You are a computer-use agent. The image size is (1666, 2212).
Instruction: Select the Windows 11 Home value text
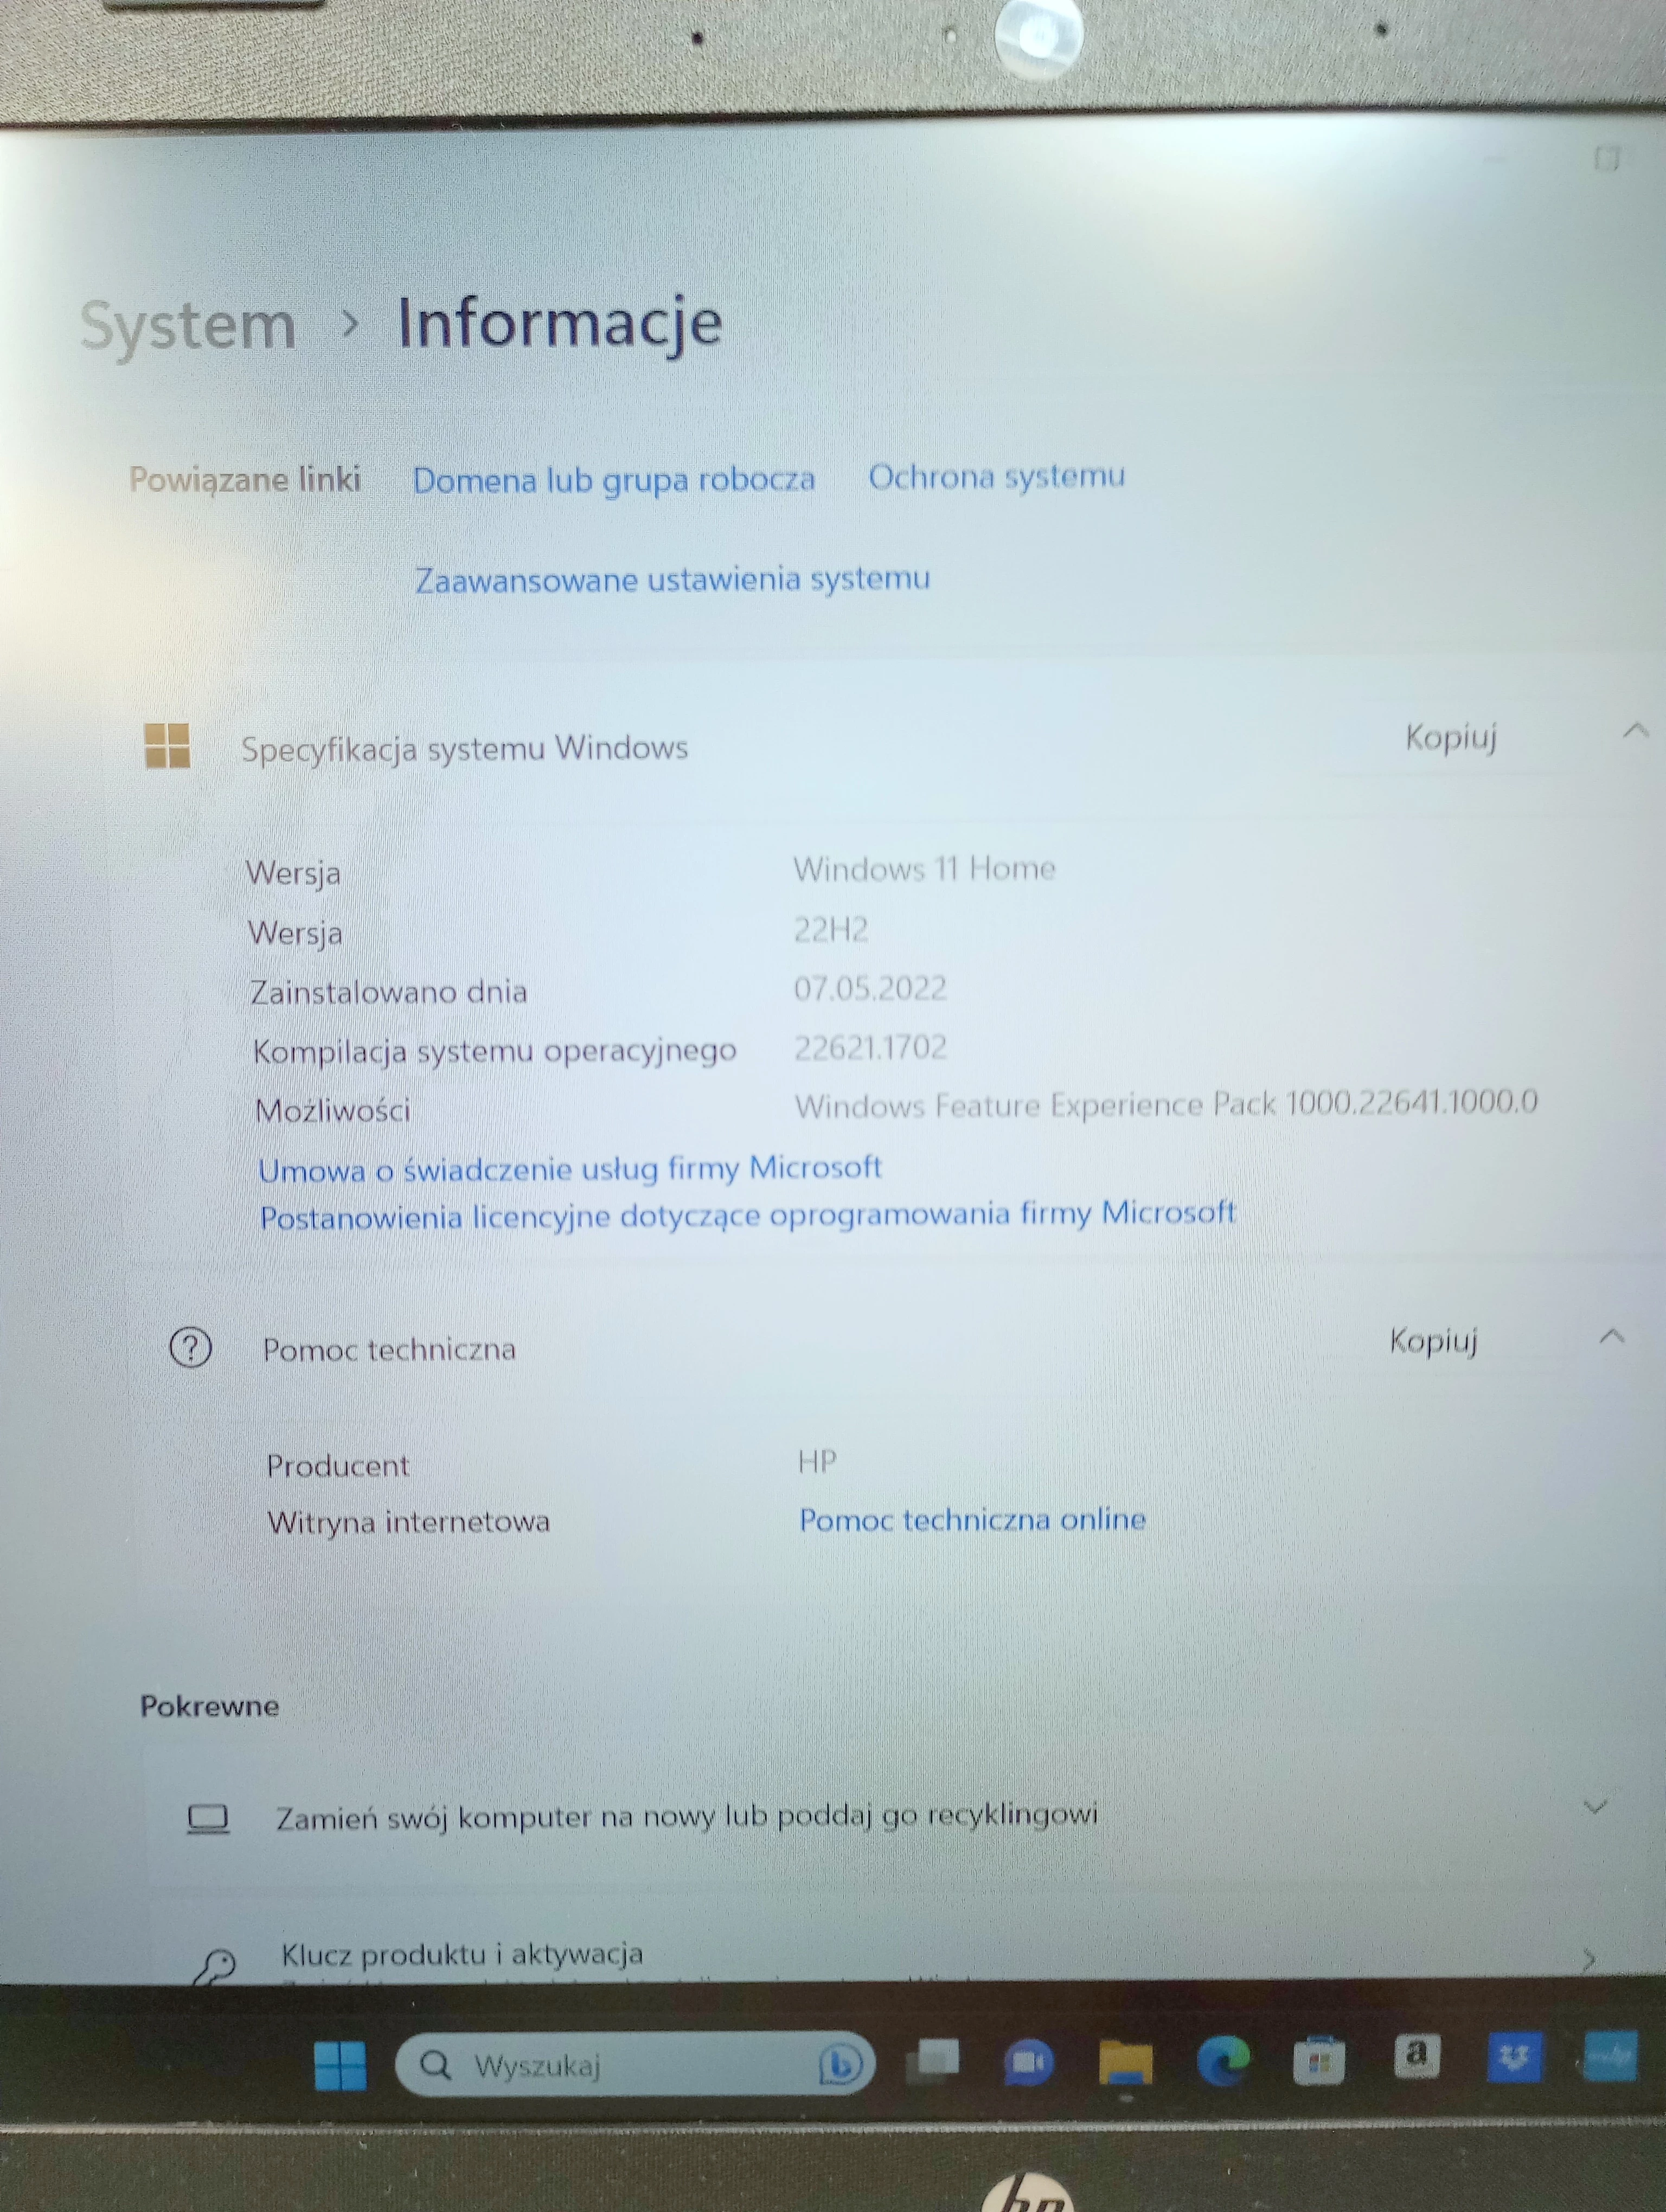[x=924, y=868]
